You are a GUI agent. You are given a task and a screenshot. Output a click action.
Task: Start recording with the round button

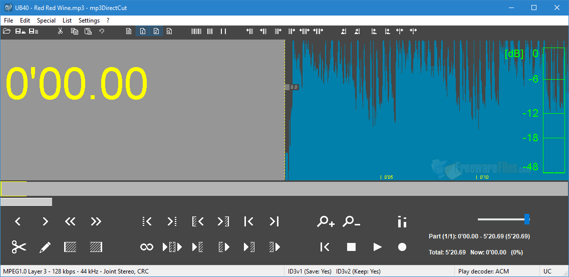402,247
